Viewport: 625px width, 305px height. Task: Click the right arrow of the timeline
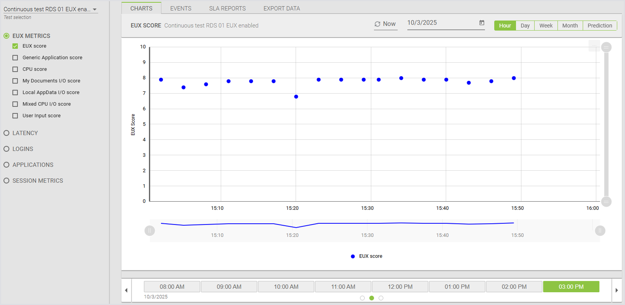coord(616,290)
